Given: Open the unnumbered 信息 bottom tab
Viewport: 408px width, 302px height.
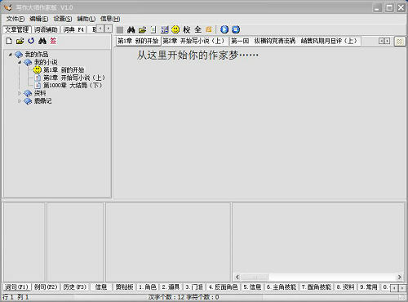Looking at the screenshot, I should pos(101,287).
